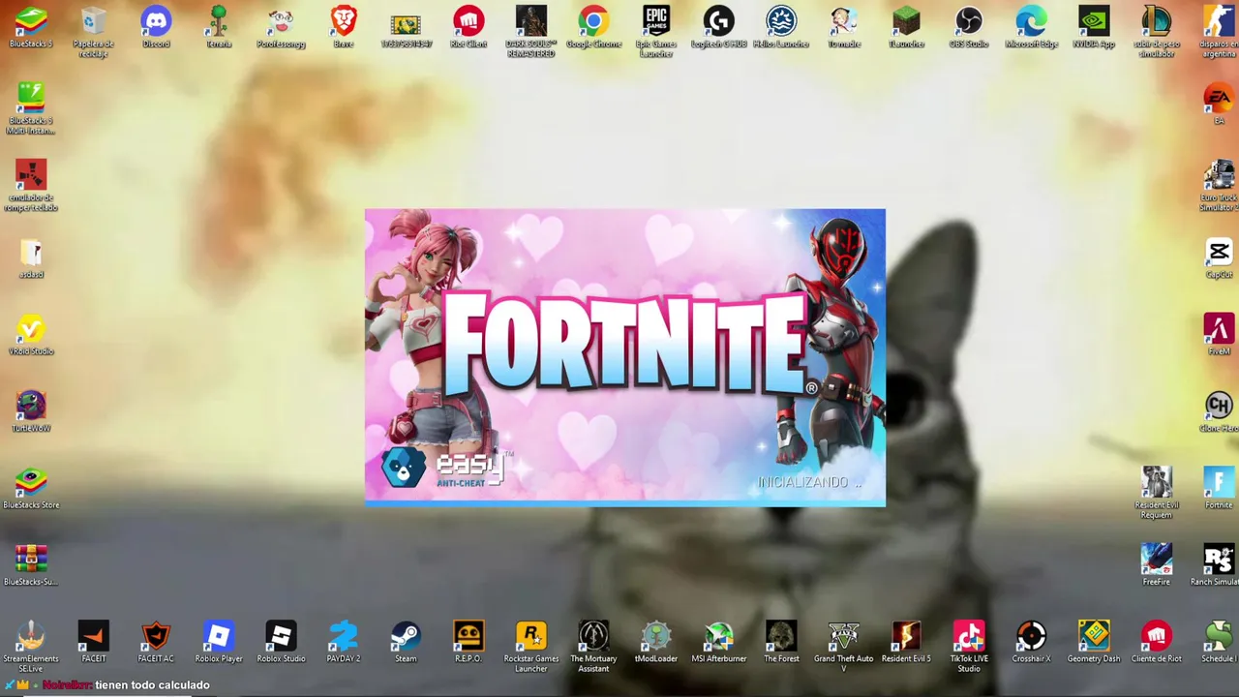Open the Helios Launcher shortcut

(x=781, y=27)
